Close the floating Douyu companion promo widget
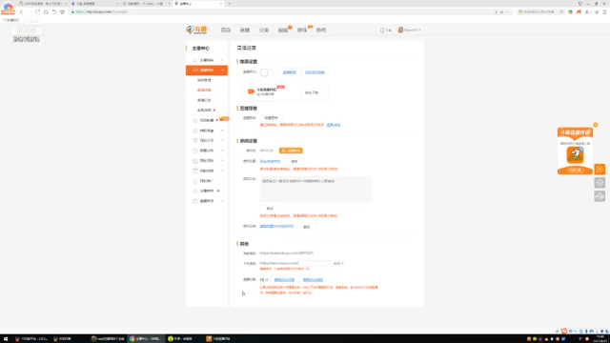The image size is (610, 343). pos(595,125)
